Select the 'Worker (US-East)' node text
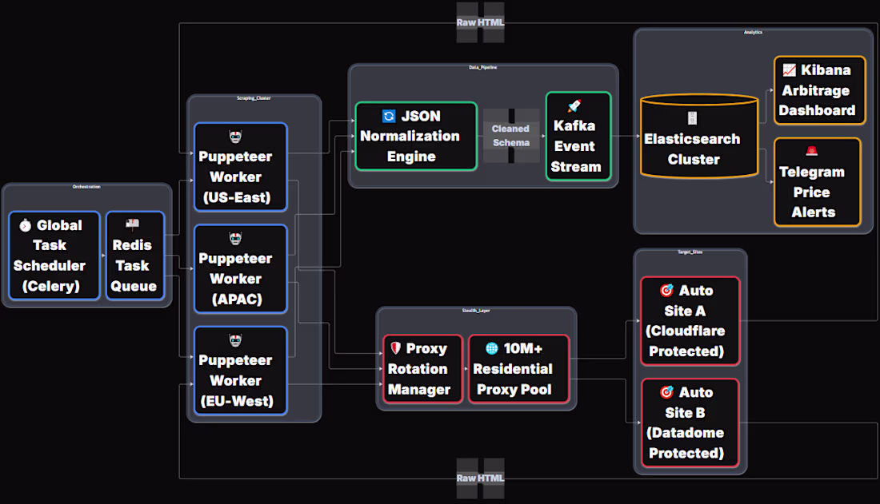 point(236,187)
